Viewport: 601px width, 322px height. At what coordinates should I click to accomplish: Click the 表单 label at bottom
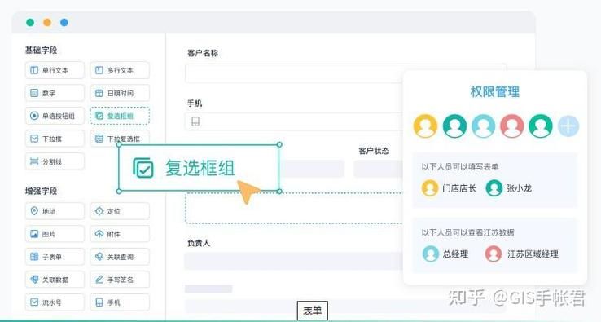313,311
